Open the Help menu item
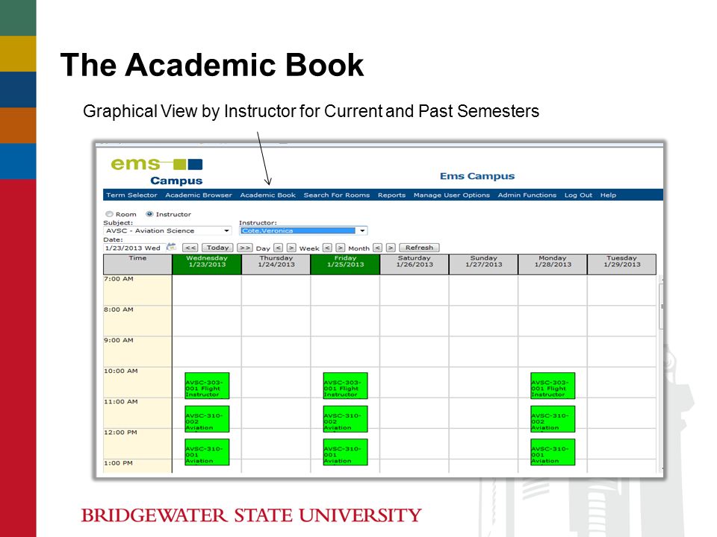 (x=608, y=195)
